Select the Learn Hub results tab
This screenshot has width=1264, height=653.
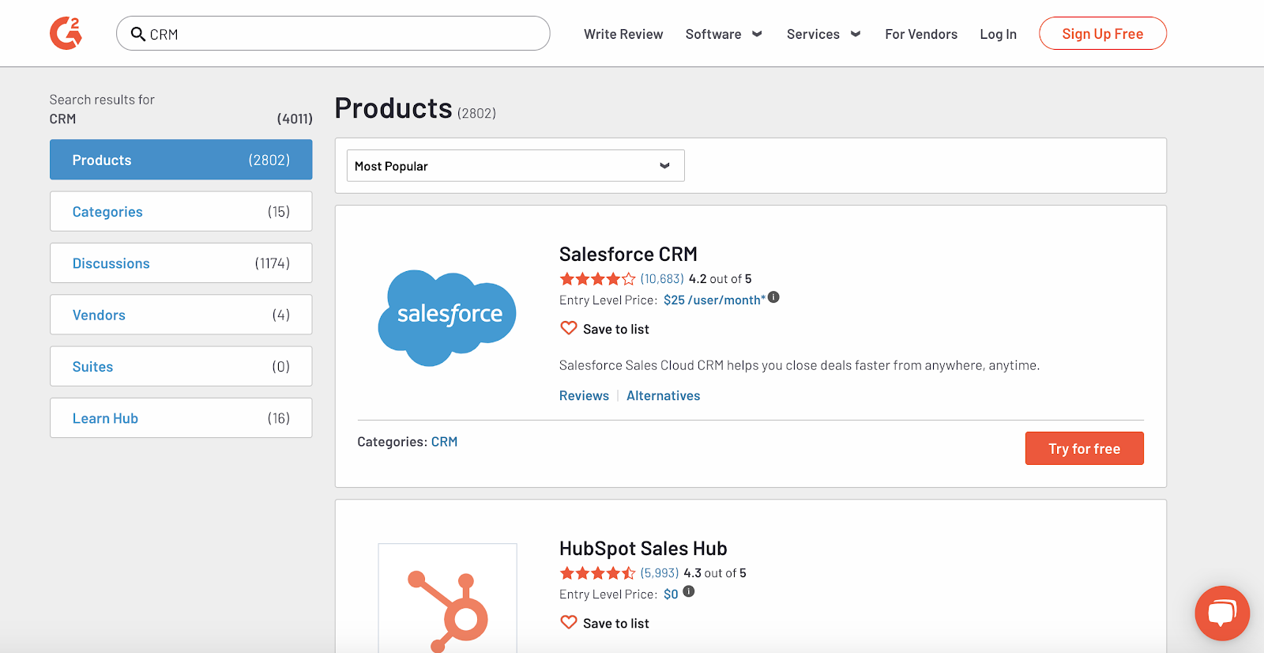coord(181,418)
